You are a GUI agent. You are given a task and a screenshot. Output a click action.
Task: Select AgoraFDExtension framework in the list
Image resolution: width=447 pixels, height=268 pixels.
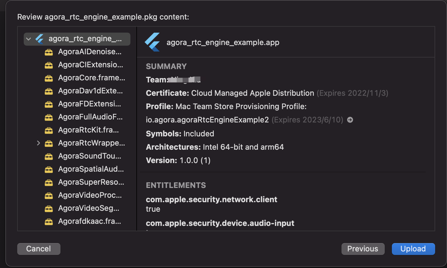90,104
